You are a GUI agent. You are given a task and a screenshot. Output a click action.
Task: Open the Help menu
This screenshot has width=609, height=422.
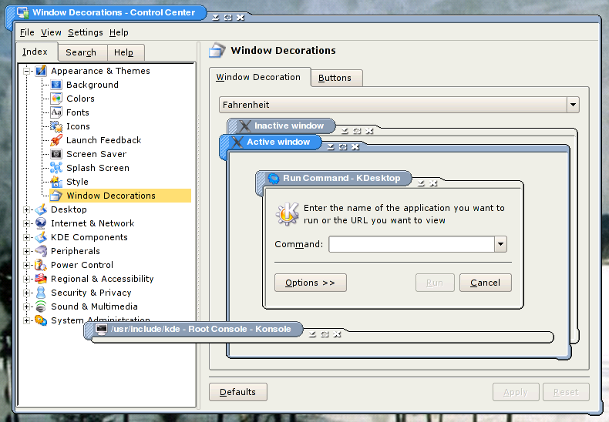(x=119, y=32)
